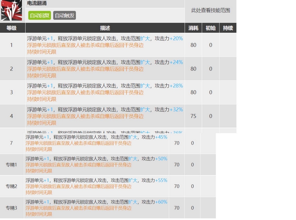
Task: Select level 1 cell
Action: (11, 45)
